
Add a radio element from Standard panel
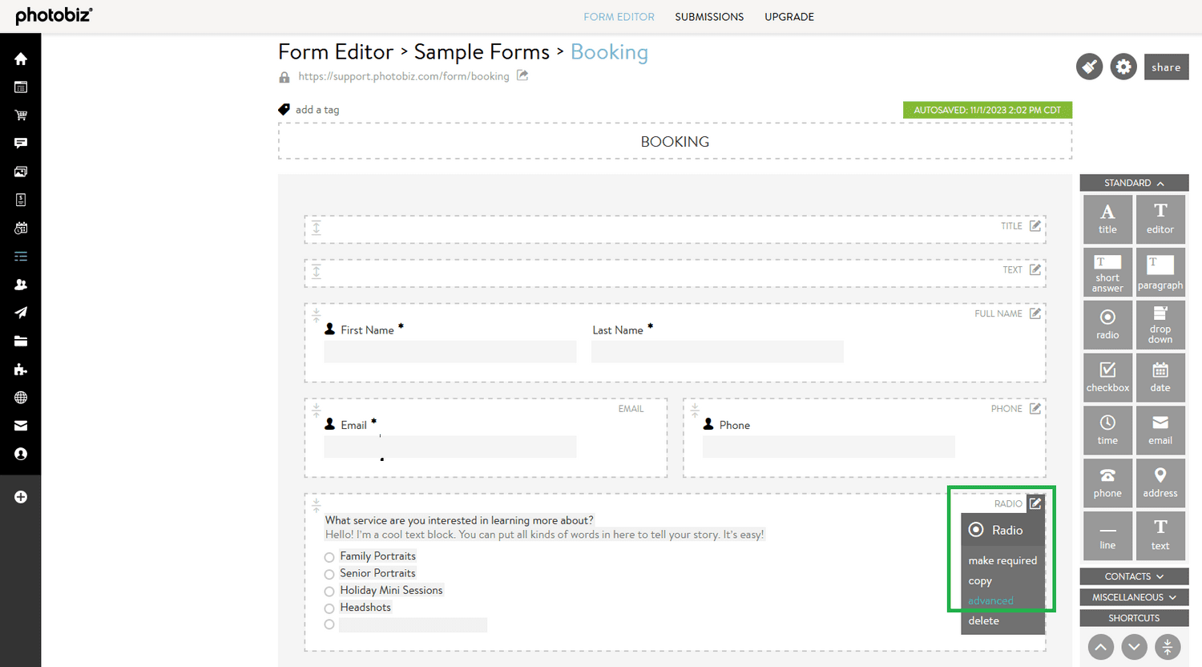point(1107,325)
